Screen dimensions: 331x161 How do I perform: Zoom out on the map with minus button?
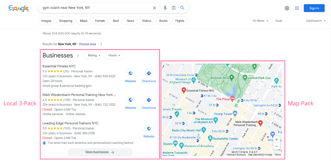click(277, 146)
